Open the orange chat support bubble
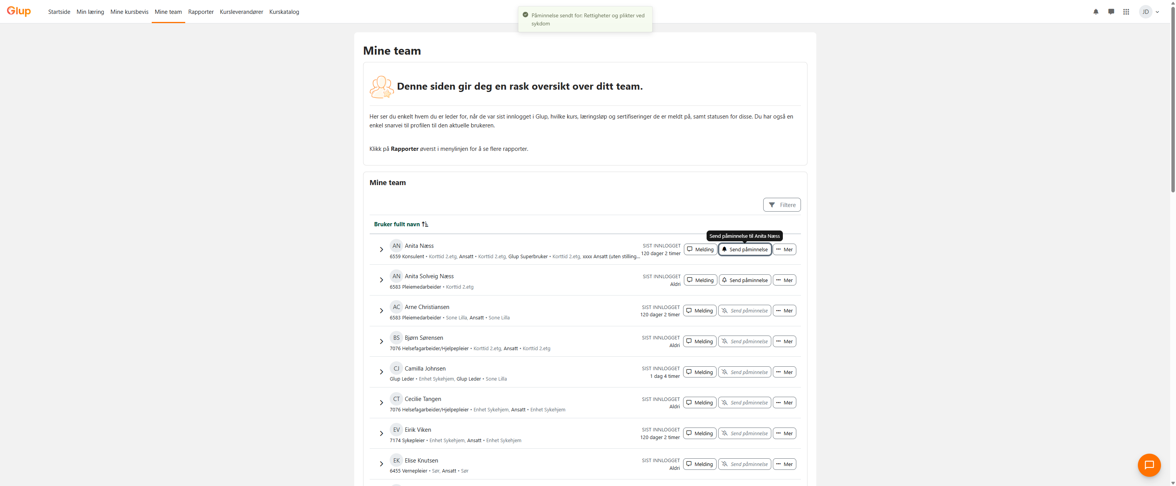This screenshot has height=486, width=1176. point(1149,465)
